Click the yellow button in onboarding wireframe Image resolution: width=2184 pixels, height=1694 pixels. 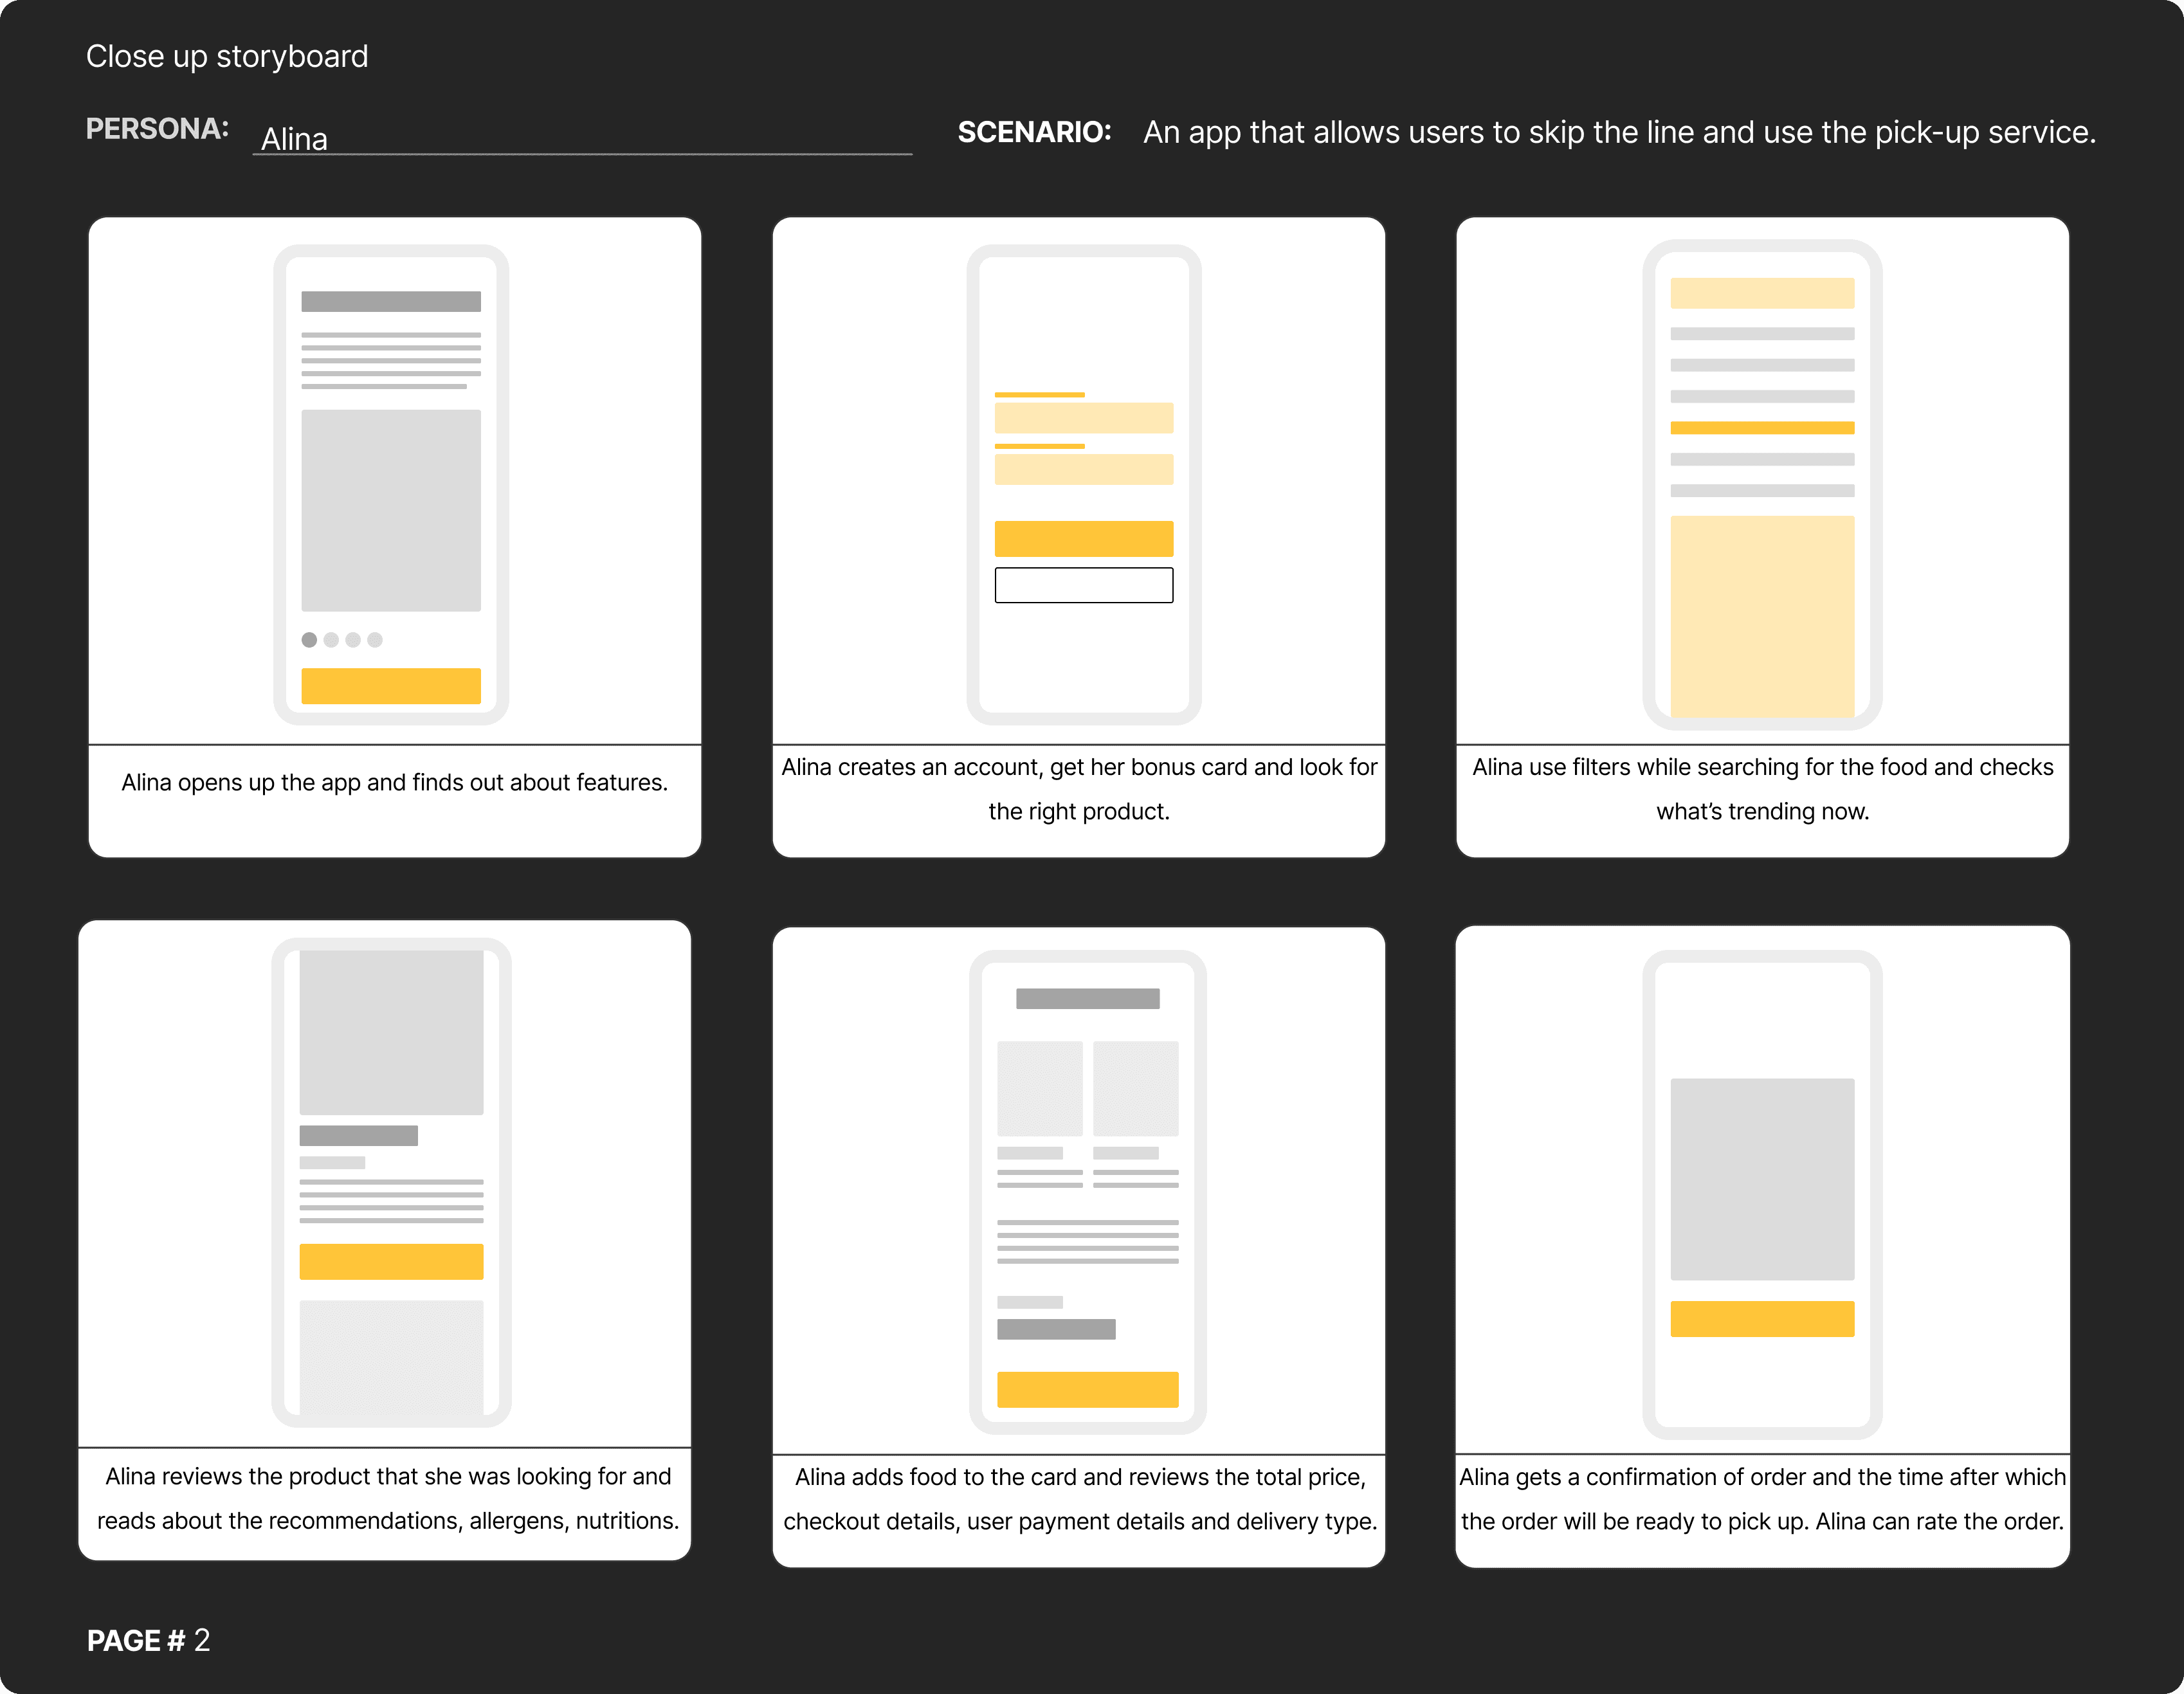click(391, 686)
